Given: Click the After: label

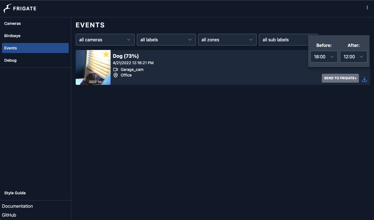Looking at the screenshot, I should tap(354, 45).
